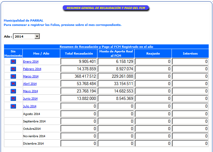Click Total Recaudación field with 9.905.401
This screenshot has width=213, height=152.
(78, 61)
